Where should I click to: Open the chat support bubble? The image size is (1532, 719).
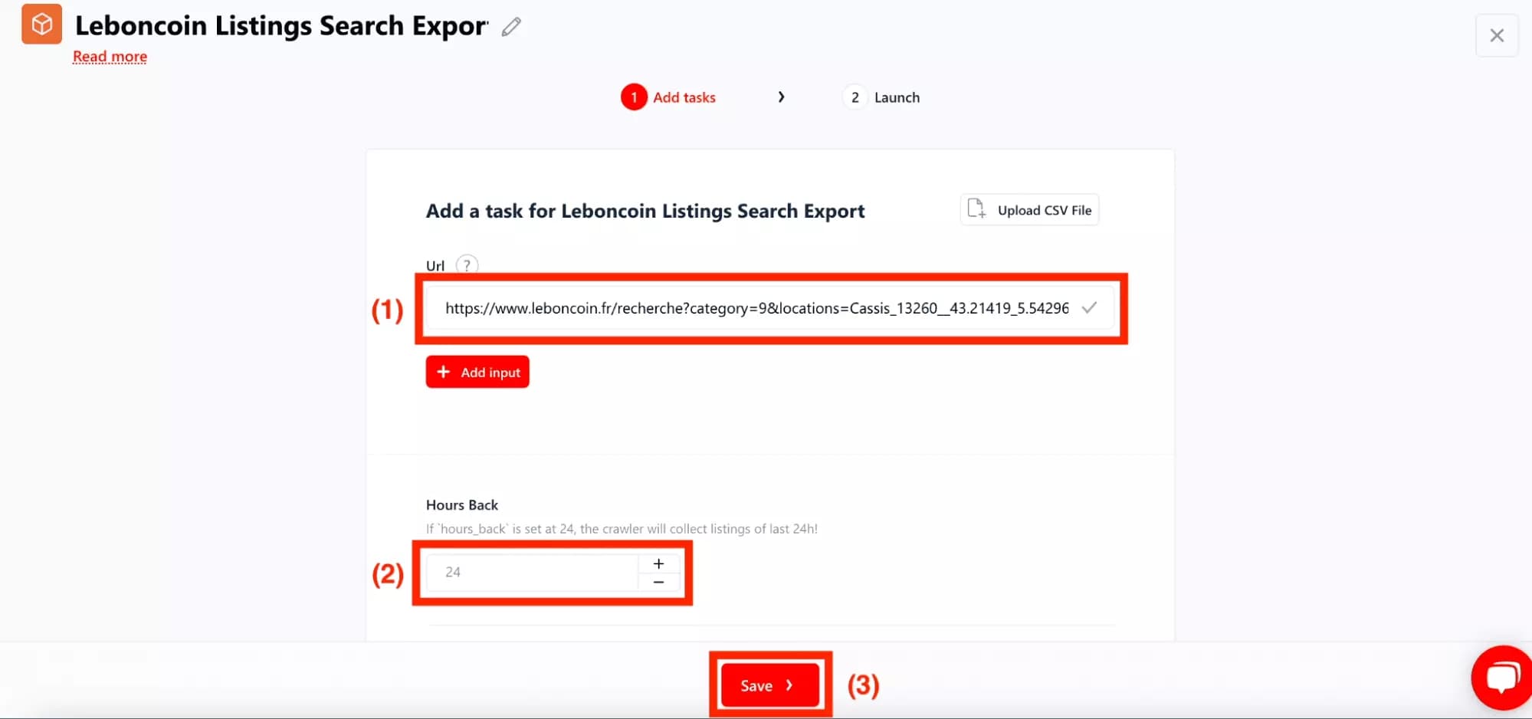click(1502, 678)
